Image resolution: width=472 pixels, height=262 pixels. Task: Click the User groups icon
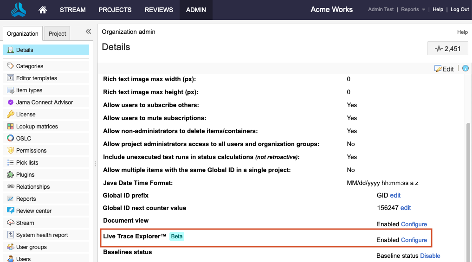click(11, 247)
